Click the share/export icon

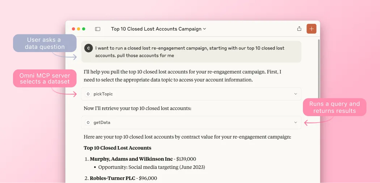click(299, 29)
